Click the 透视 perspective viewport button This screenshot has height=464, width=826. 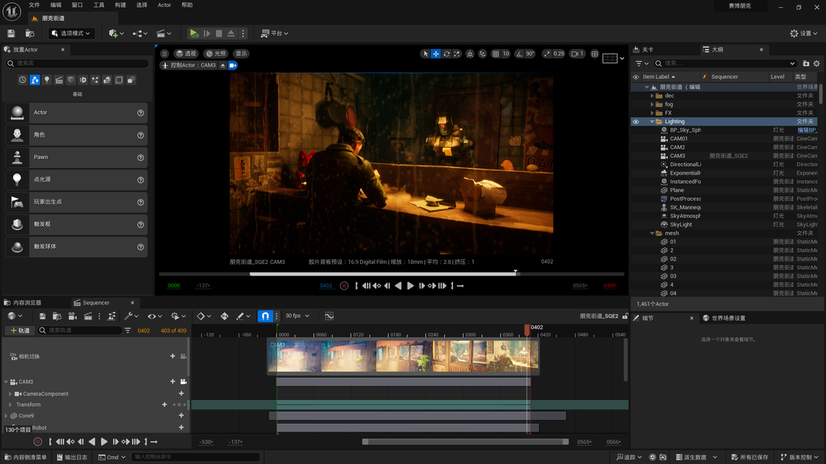(x=186, y=53)
